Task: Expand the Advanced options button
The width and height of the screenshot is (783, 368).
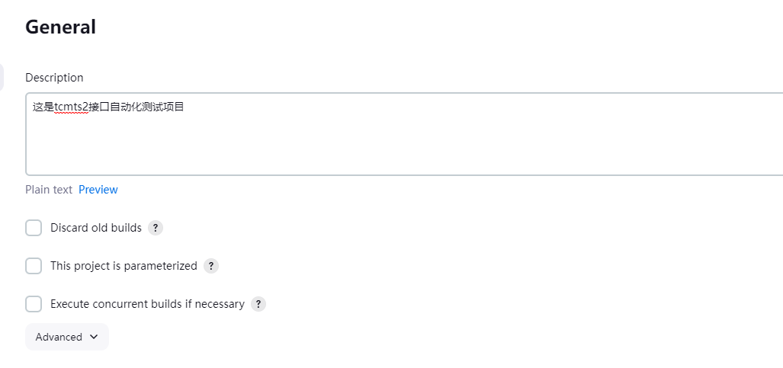Action: click(x=67, y=337)
